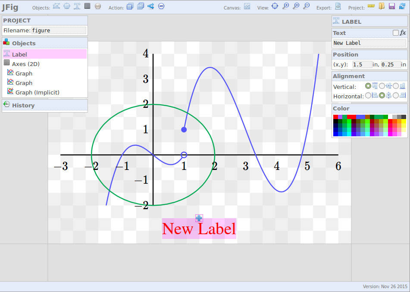Screen dimensions: 410x292
Task: Toggle the canvas background icon
Action: pos(247,6)
